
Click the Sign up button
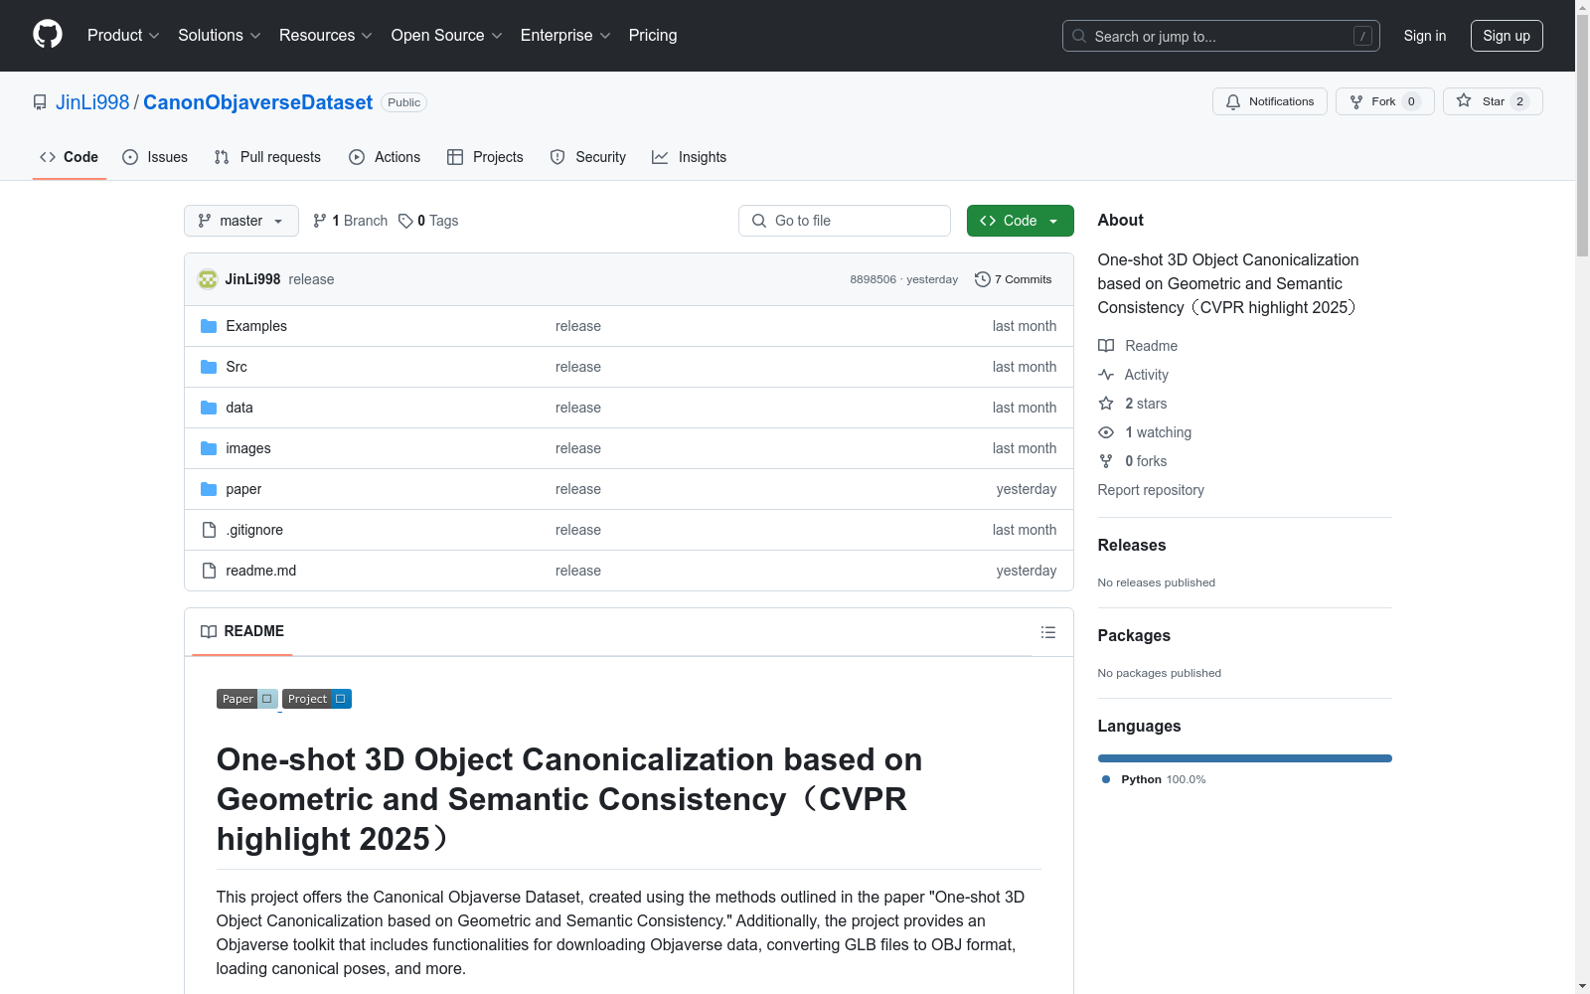click(x=1507, y=36)
